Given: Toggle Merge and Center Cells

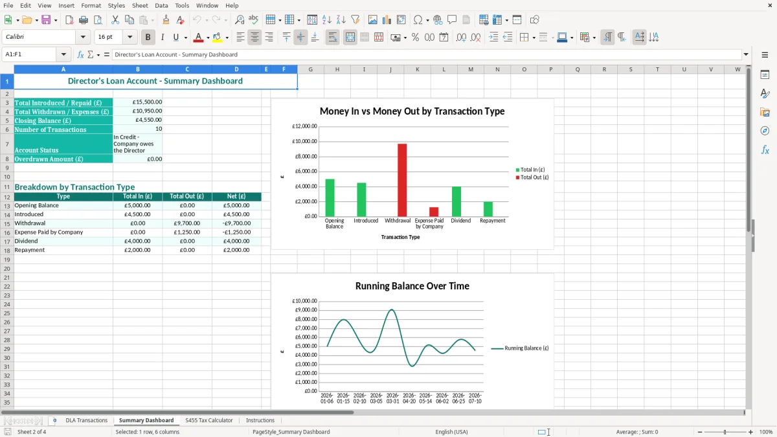Looking at the screenshot, I should tap(350, 38).
